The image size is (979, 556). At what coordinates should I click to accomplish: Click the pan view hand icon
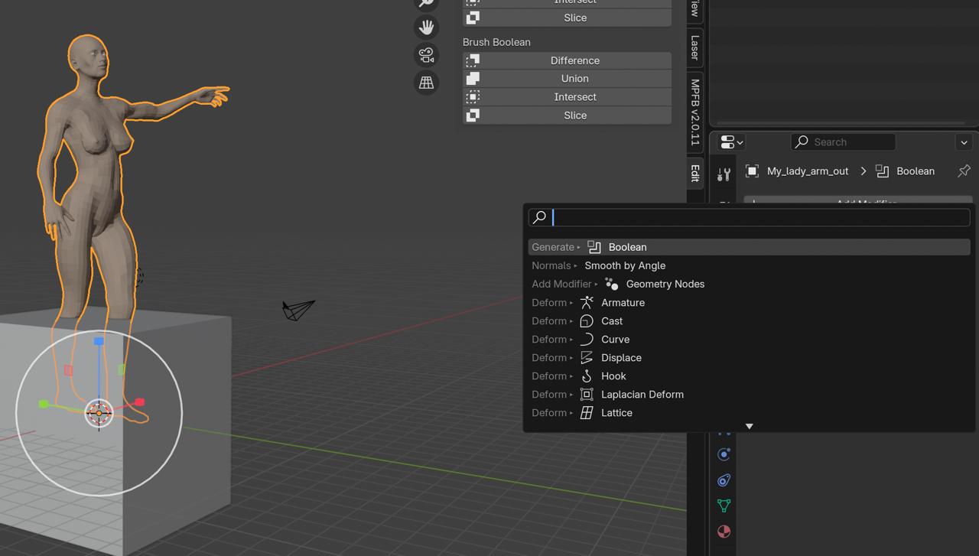(426, 28)
